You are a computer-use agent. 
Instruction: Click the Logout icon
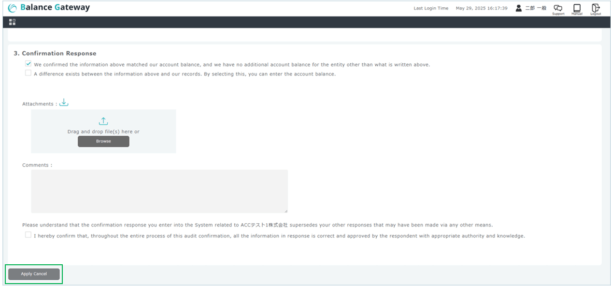(596, 8)
